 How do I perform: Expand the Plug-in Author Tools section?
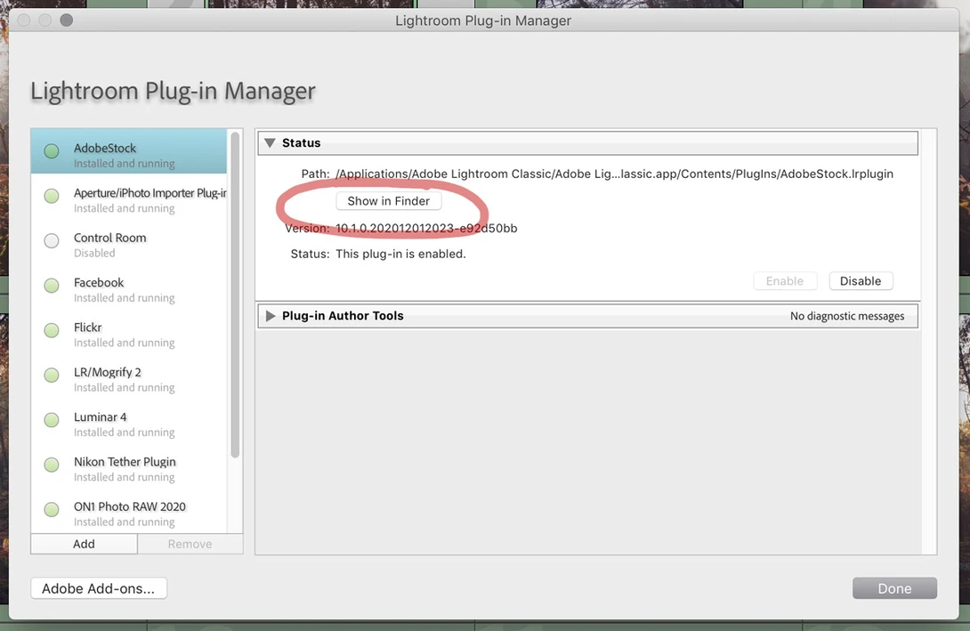point(271,315)
